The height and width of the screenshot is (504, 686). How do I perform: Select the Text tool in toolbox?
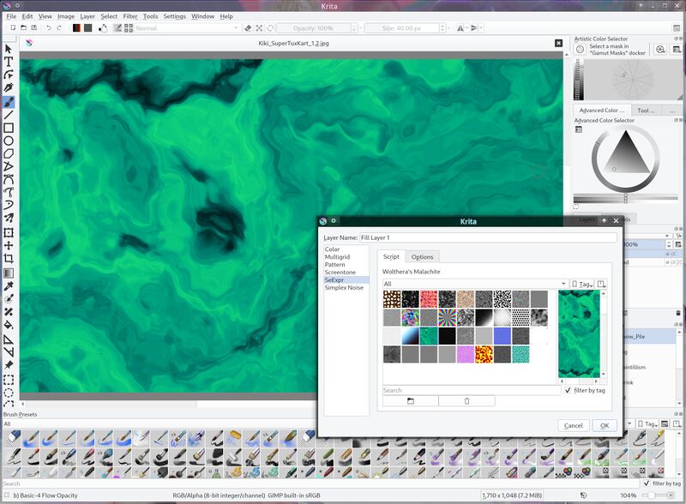coord(9,62)
